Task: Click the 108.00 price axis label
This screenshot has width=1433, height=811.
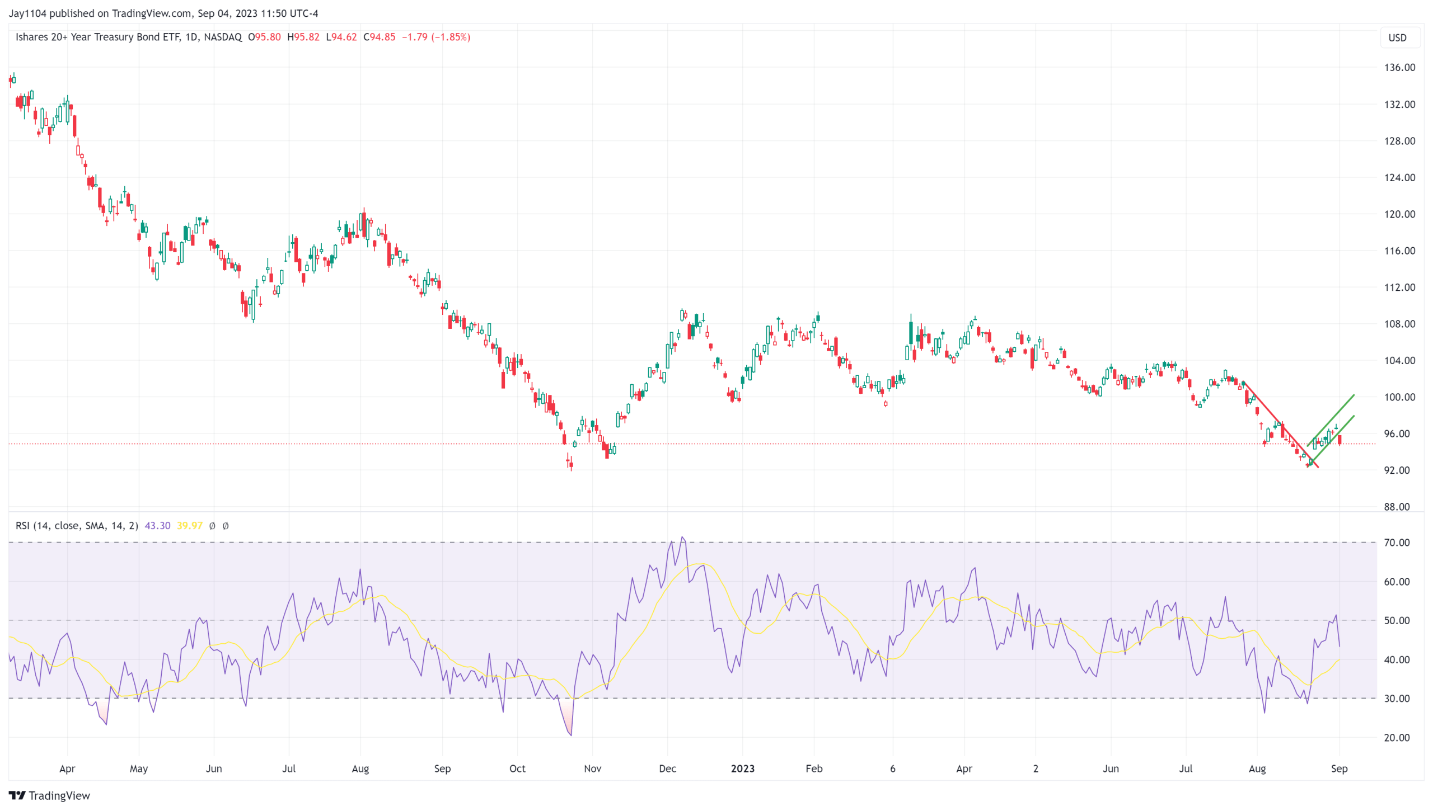Action: (1399, 324)
